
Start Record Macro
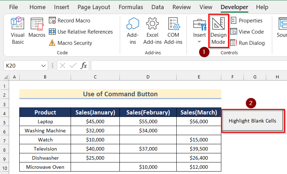pos(70,21)
